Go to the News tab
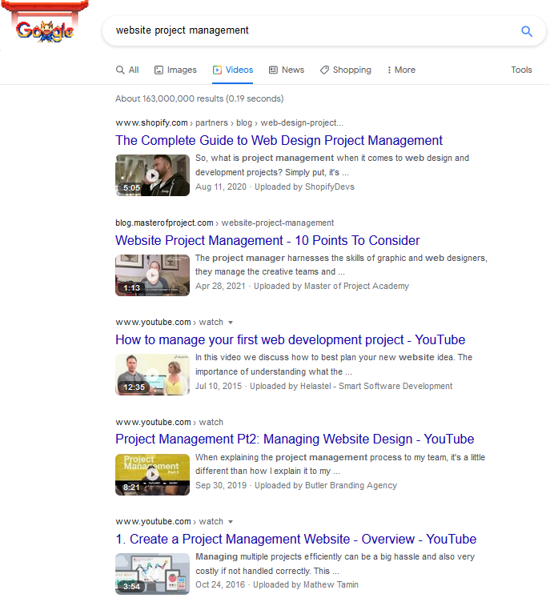550x598 pixels. click(287, 70)
